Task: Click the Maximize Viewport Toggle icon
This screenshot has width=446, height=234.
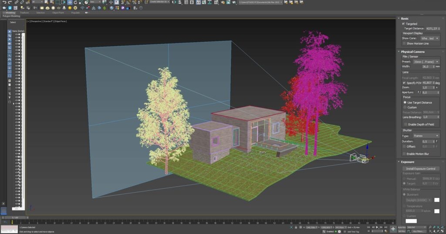Action: [x=442, y=231]
